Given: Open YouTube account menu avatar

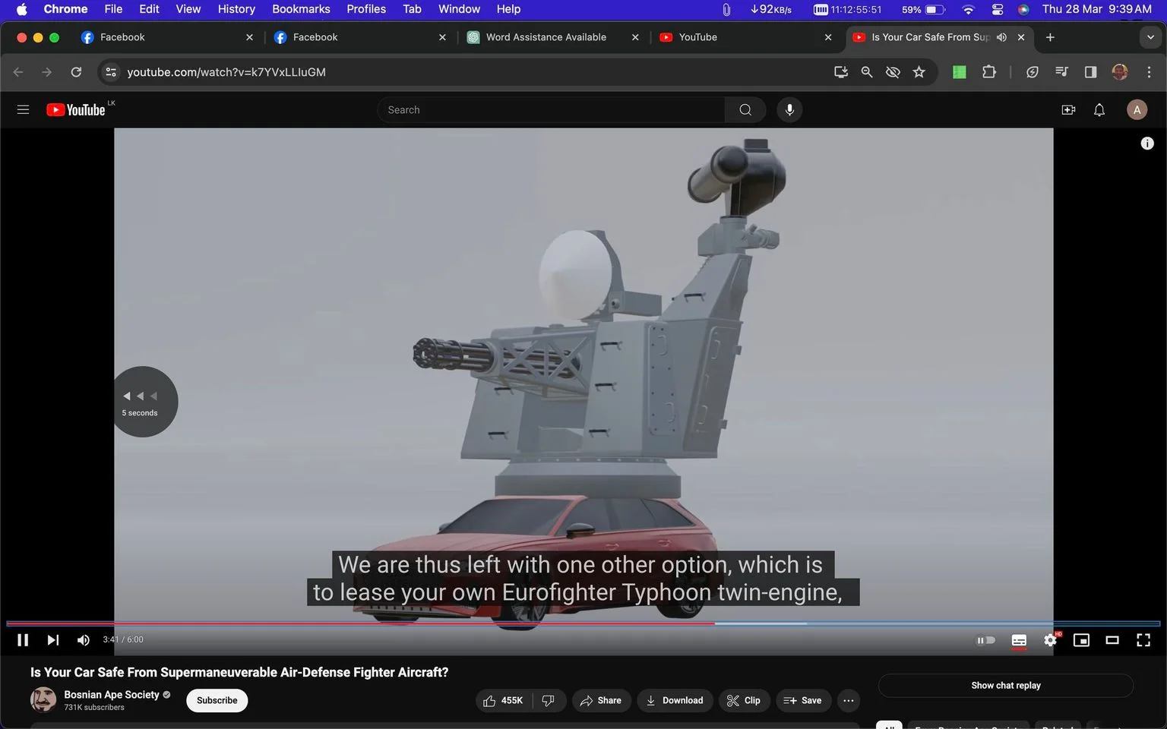Looking at the screenshot, I should (1137, 110).
